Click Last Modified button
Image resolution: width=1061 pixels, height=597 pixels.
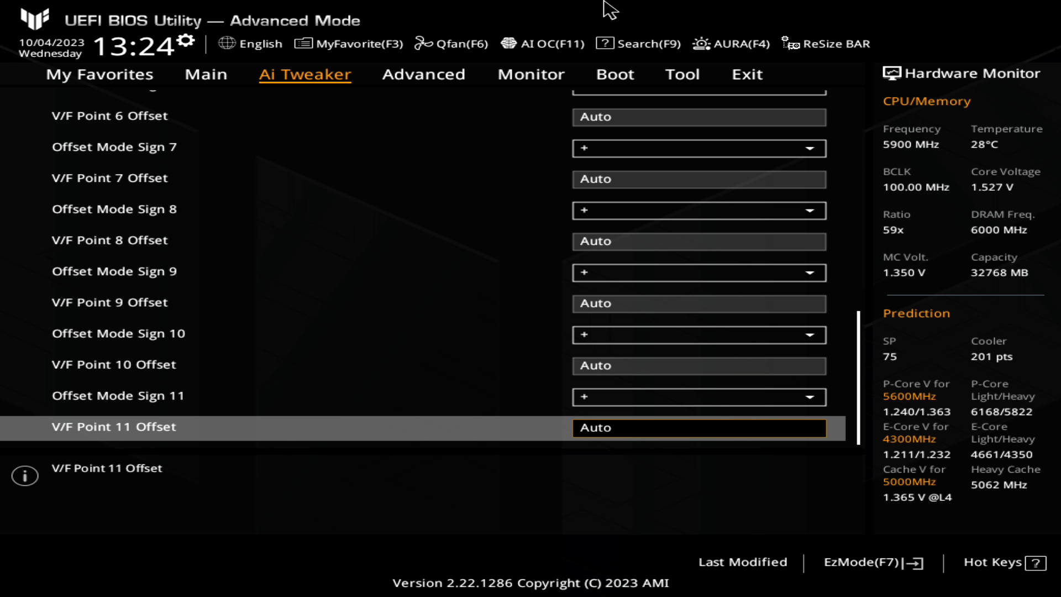click(x=743, y=561)
